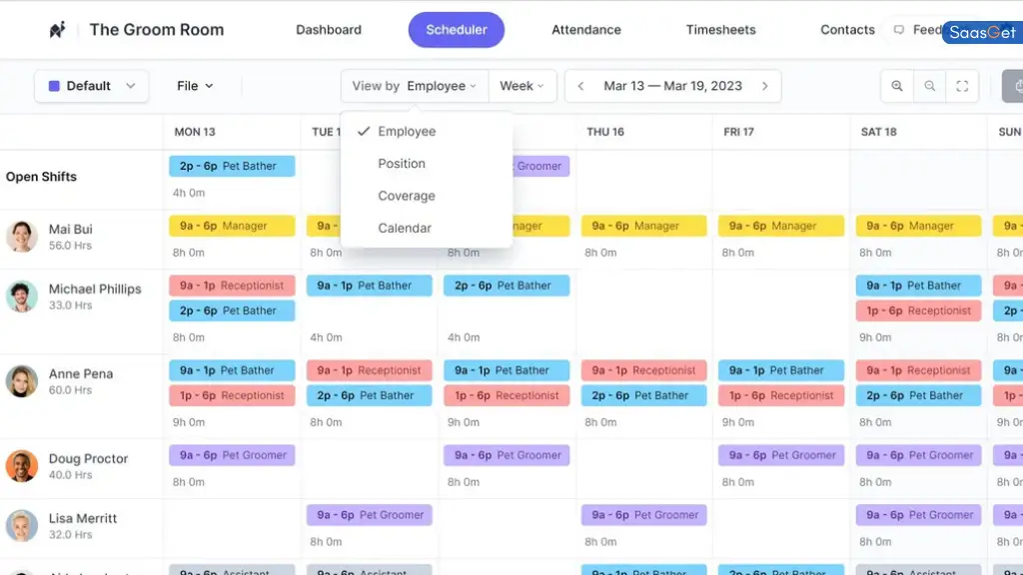Advance to the next week

[x=765, y=86]
